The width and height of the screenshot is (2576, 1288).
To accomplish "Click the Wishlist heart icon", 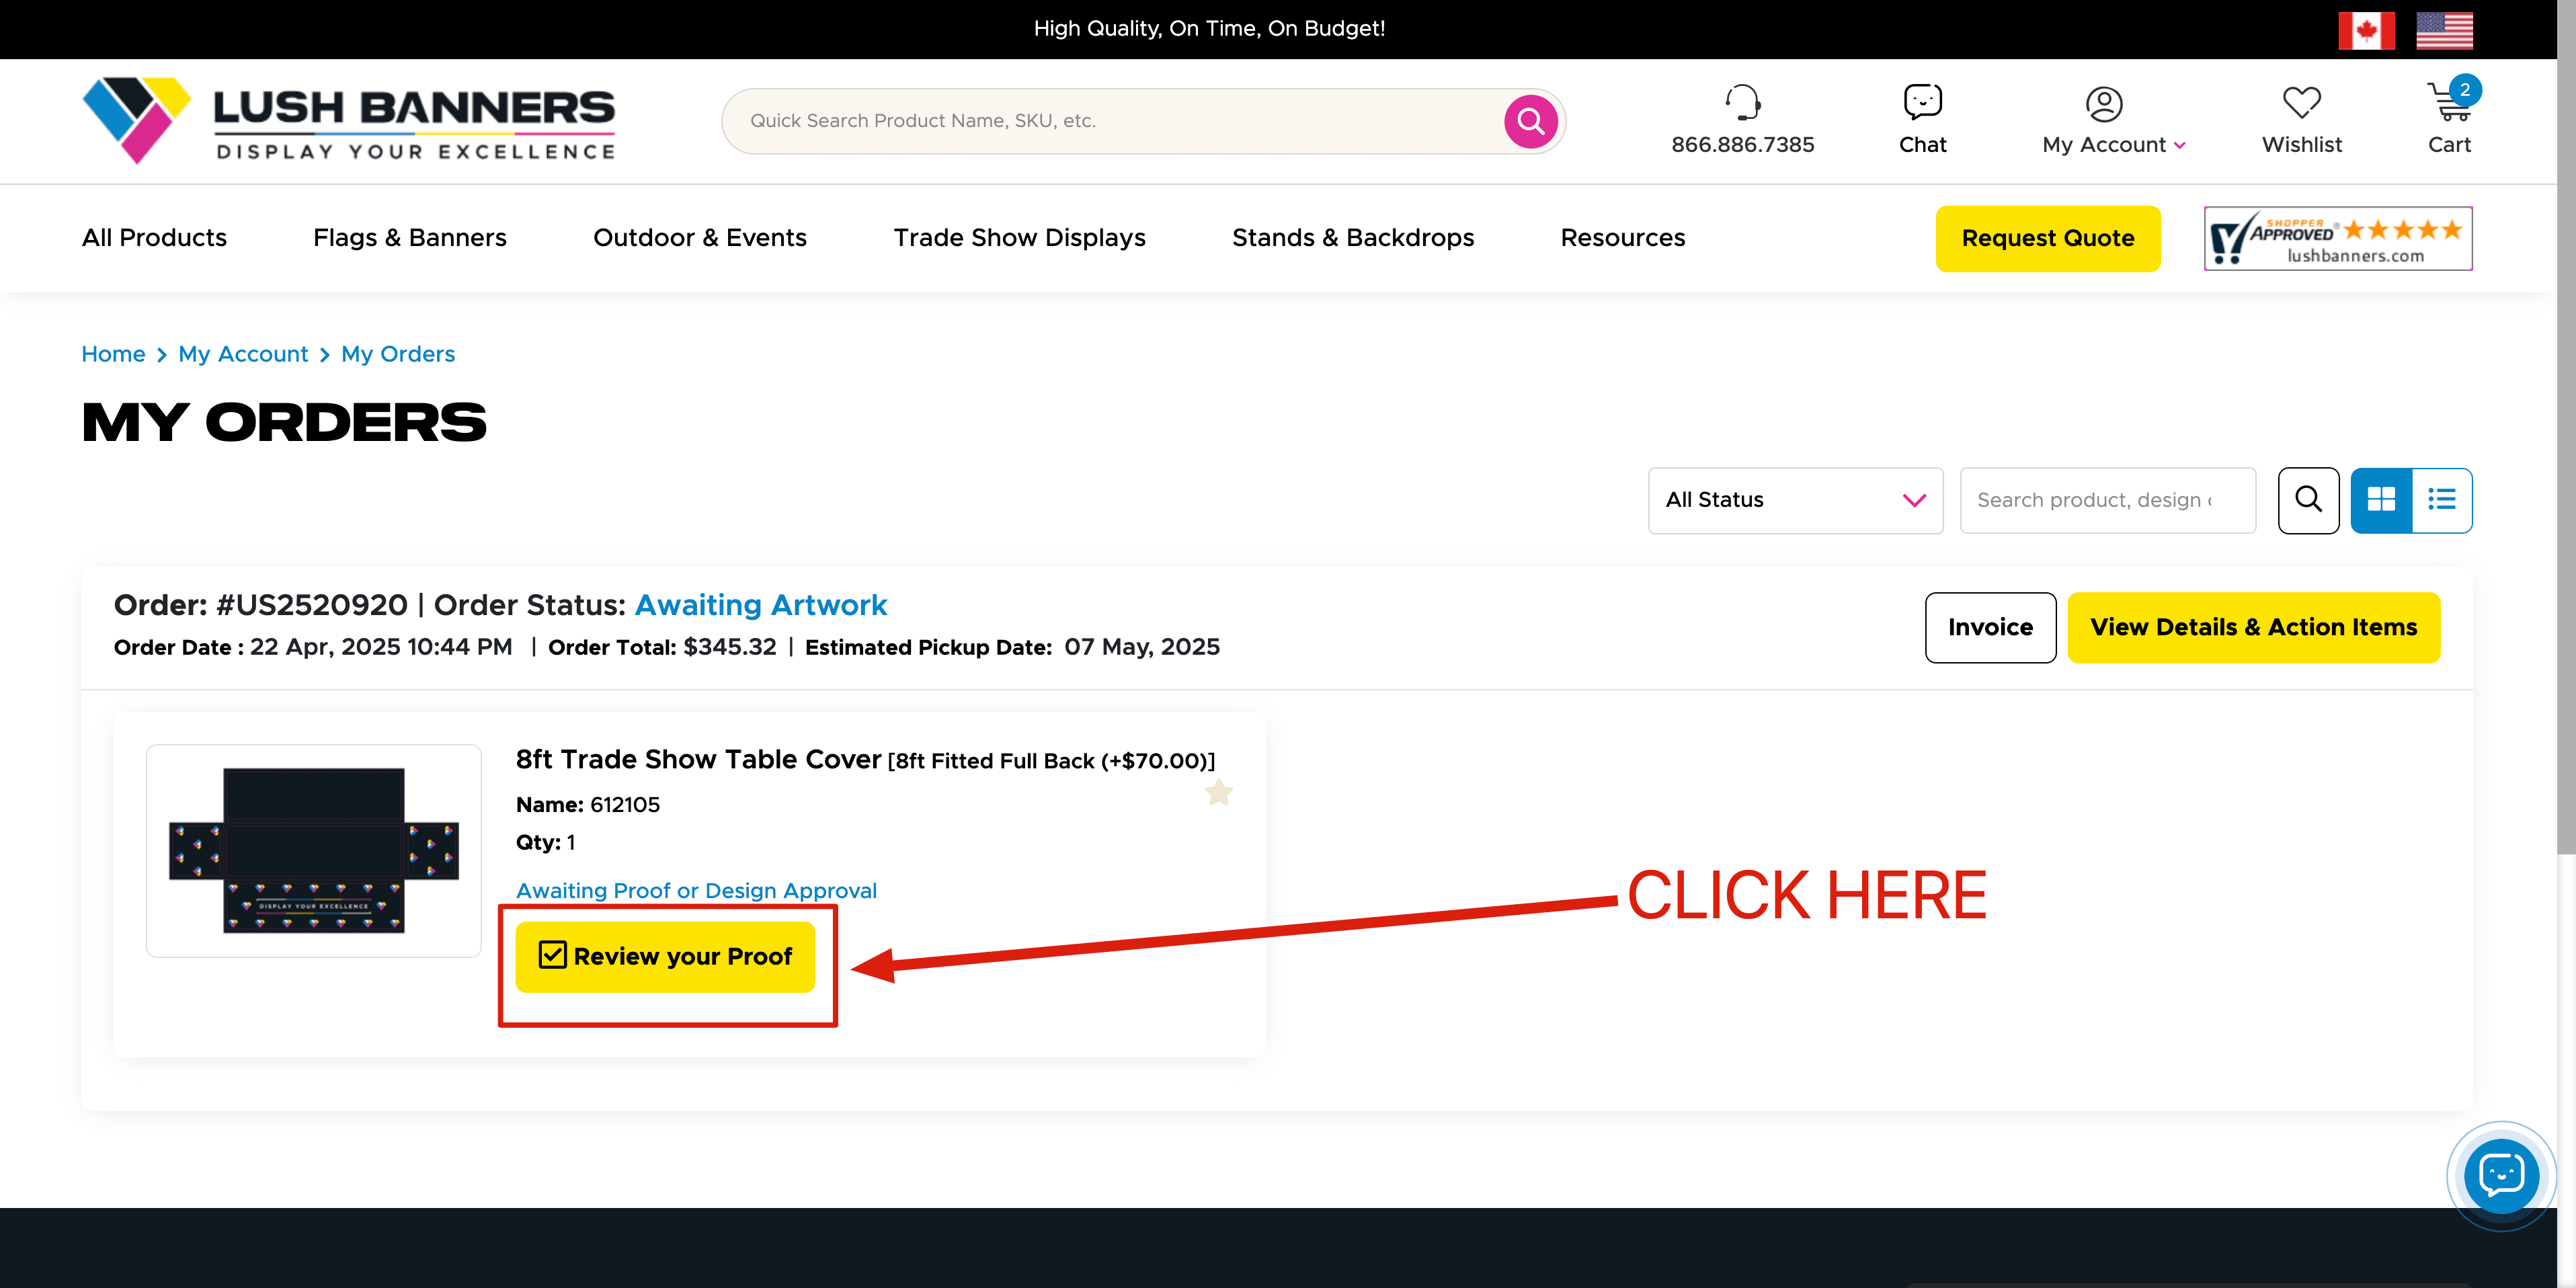I will (2301, 102).
